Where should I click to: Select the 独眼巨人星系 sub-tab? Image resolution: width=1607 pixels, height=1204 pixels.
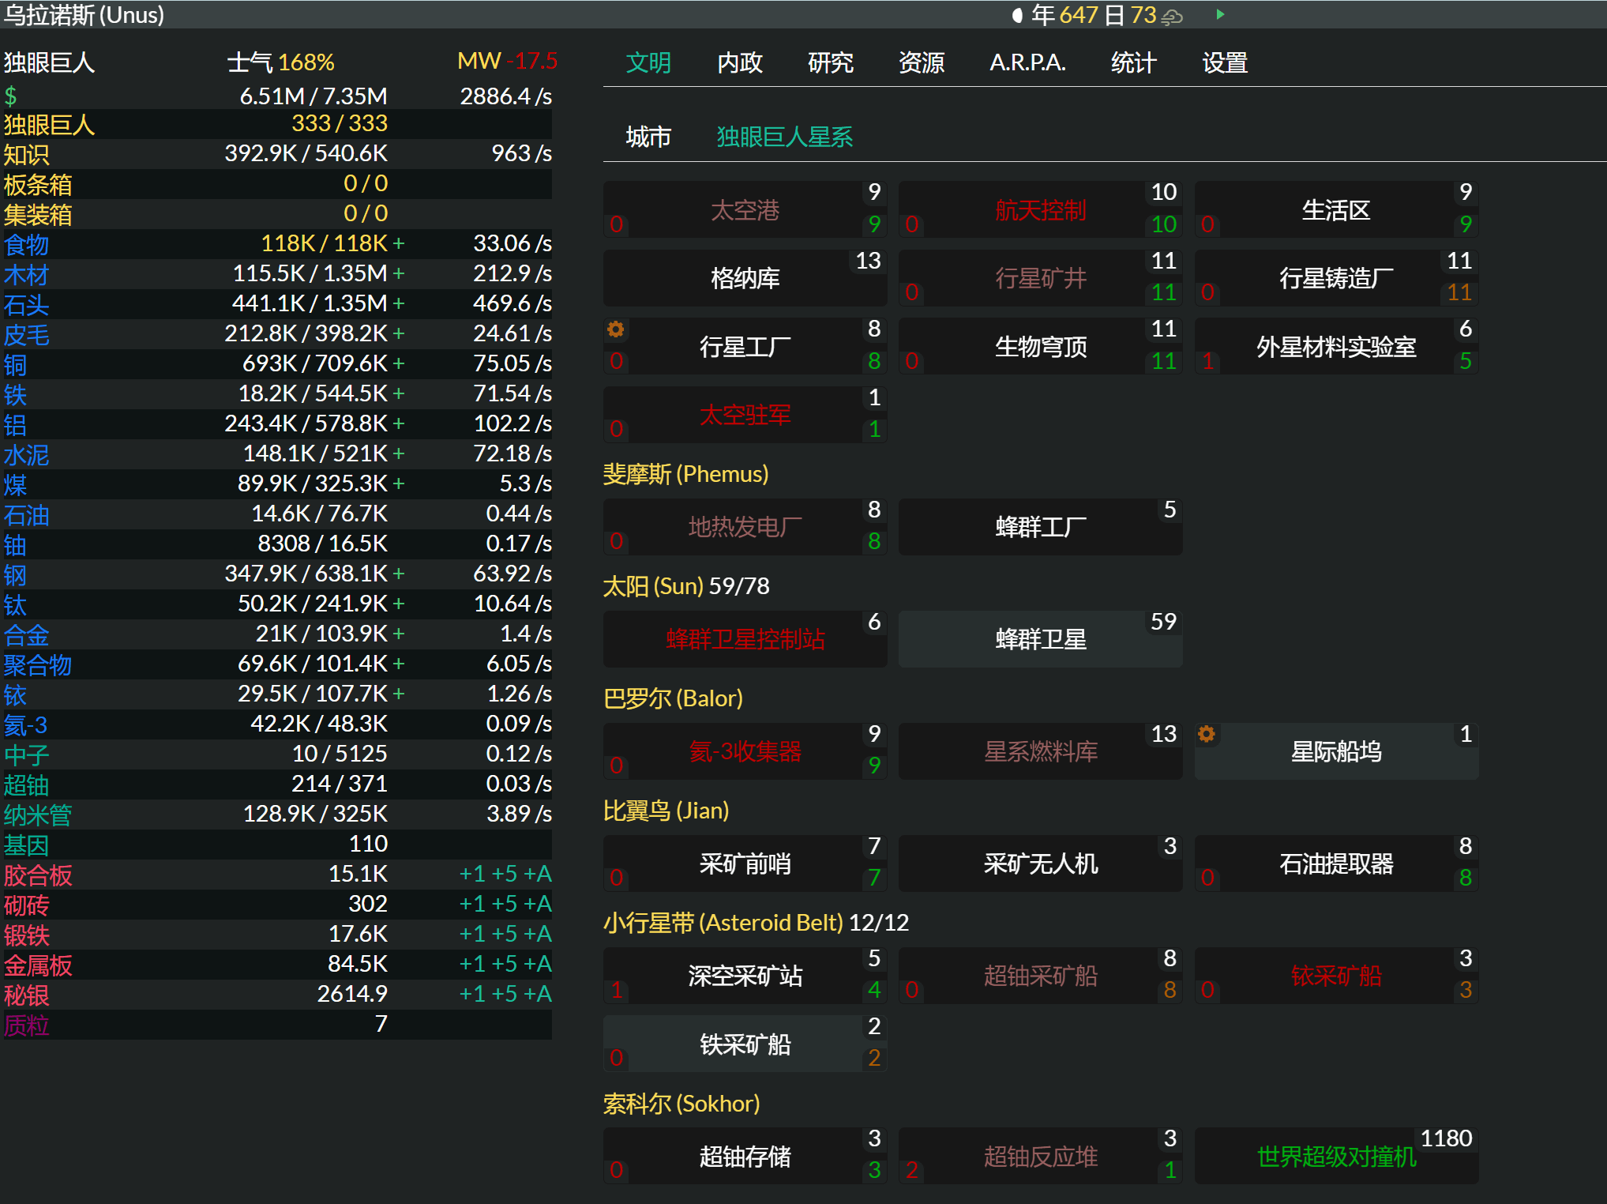[784, 137]
